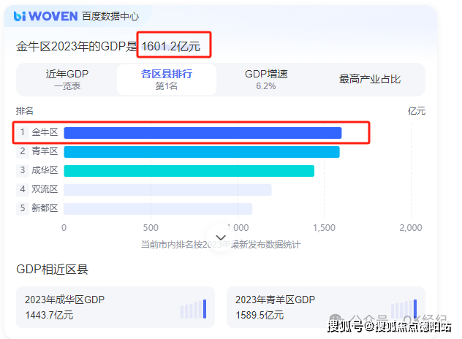462x339 pixels.
Task: Click the 青羊区 ranking bar
Action: tap(202, 152)
